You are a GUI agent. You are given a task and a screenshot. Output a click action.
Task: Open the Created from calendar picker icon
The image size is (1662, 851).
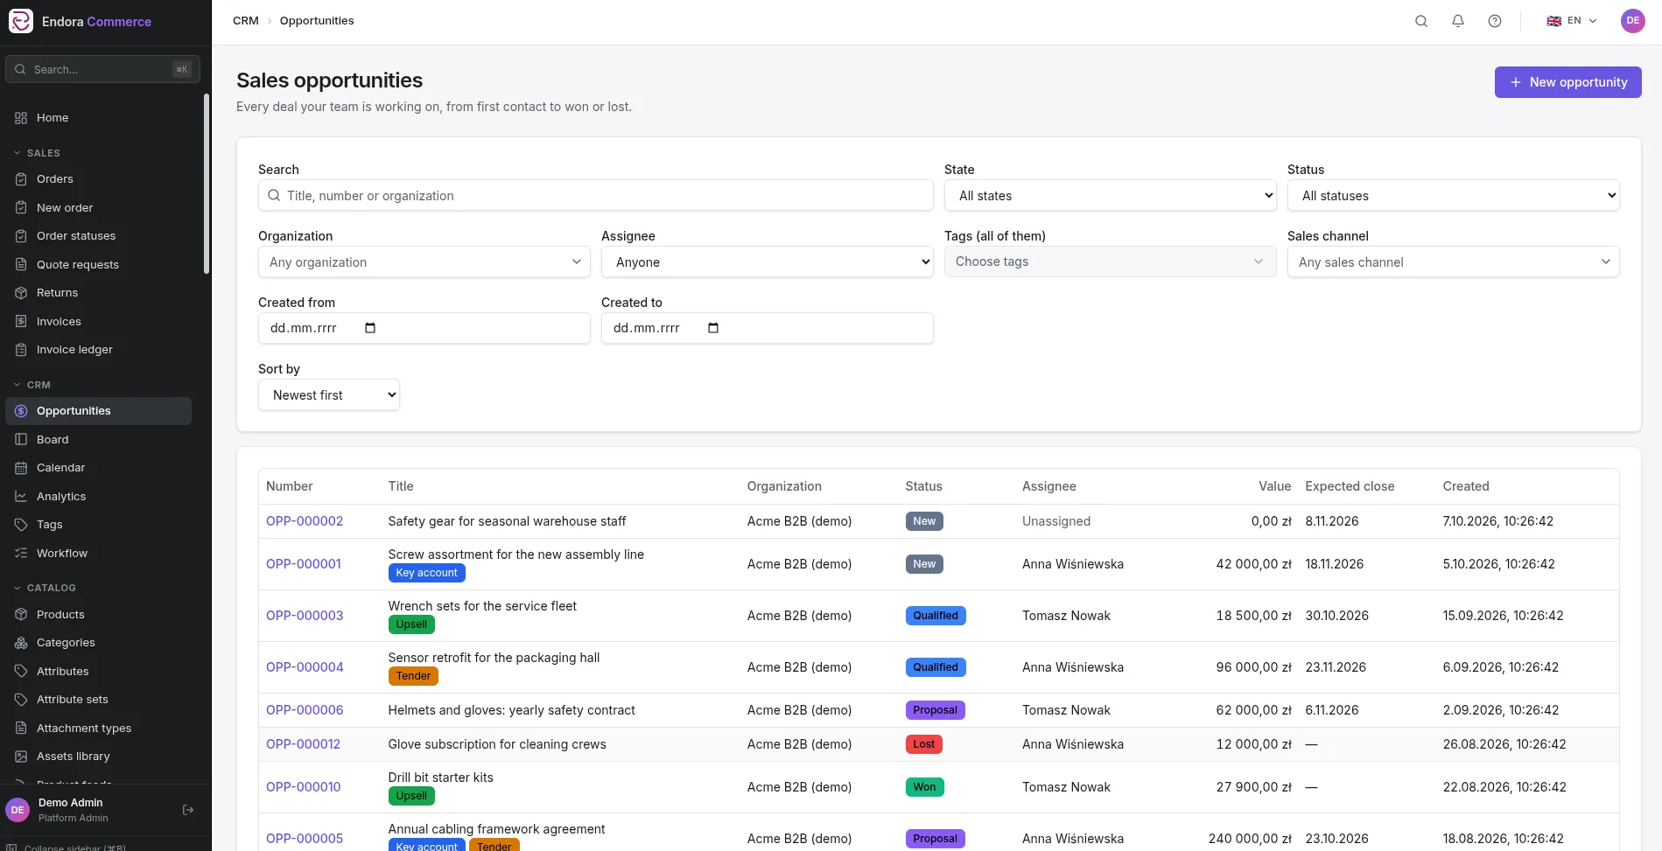pos(370,328)
